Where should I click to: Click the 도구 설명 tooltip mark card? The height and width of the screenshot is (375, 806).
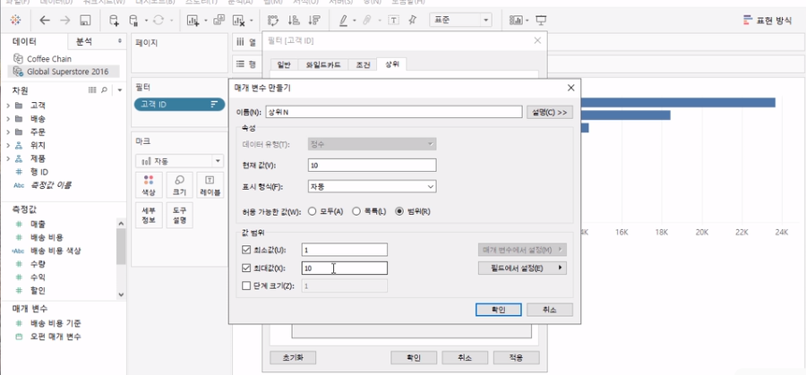pyautogui.click(x=179, y=215)
